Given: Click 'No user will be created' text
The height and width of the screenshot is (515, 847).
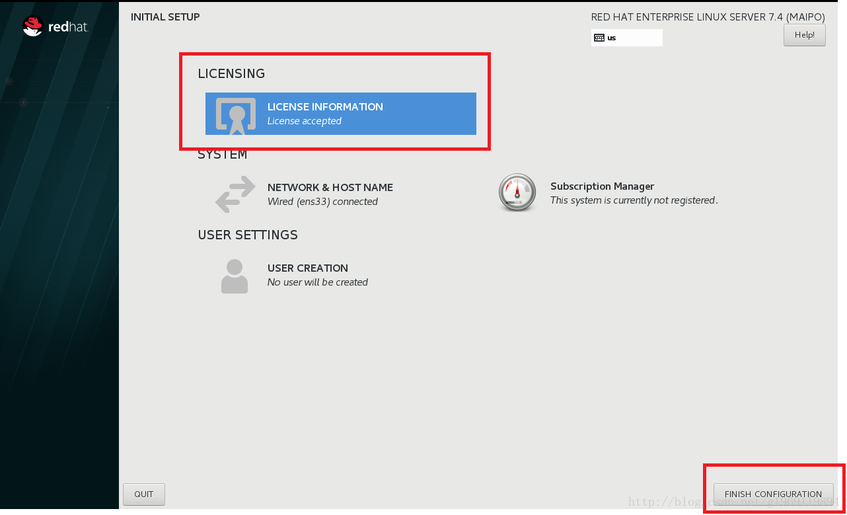Looking at the screenshot, I should [x=318, y=282].
